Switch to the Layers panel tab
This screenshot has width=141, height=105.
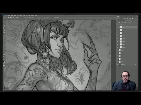pyautogui.click(x=118, y=17)
